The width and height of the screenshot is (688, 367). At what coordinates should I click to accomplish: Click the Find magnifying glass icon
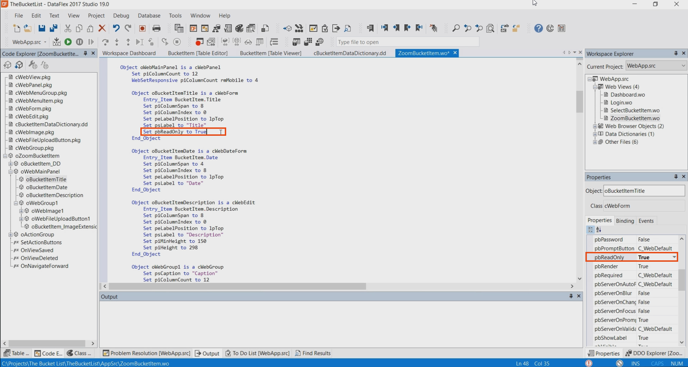coord(456,28)
